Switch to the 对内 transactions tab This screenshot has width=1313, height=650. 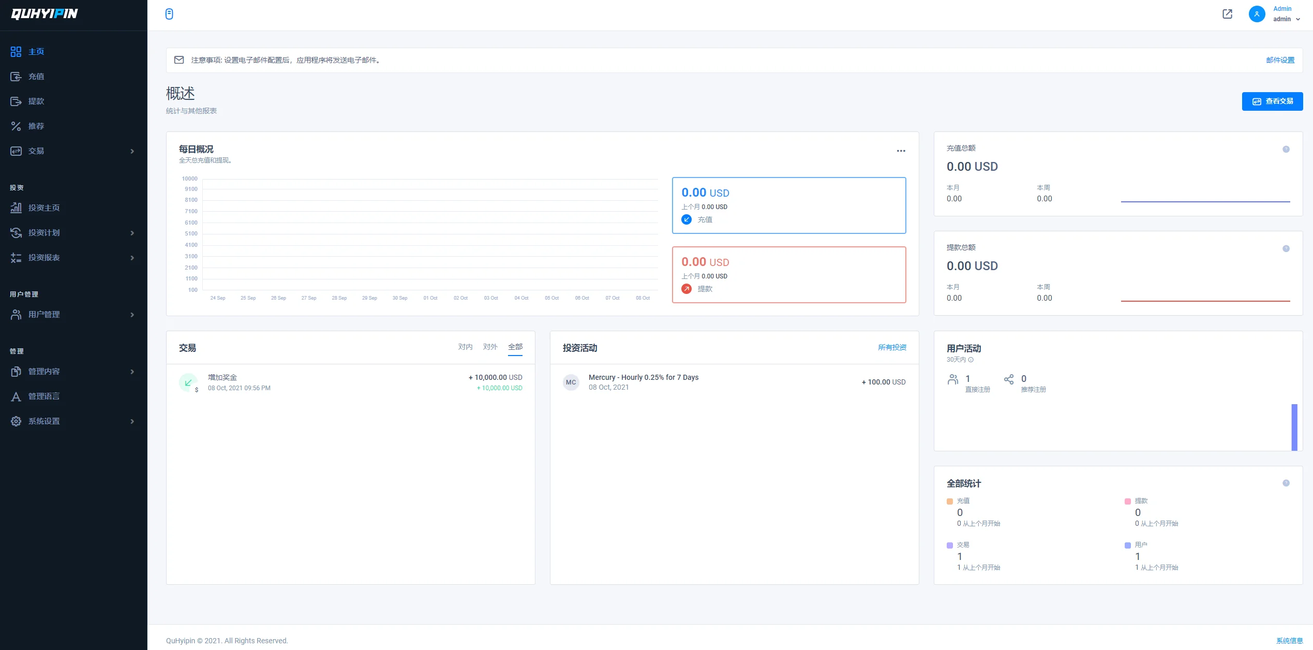(465, 347)
